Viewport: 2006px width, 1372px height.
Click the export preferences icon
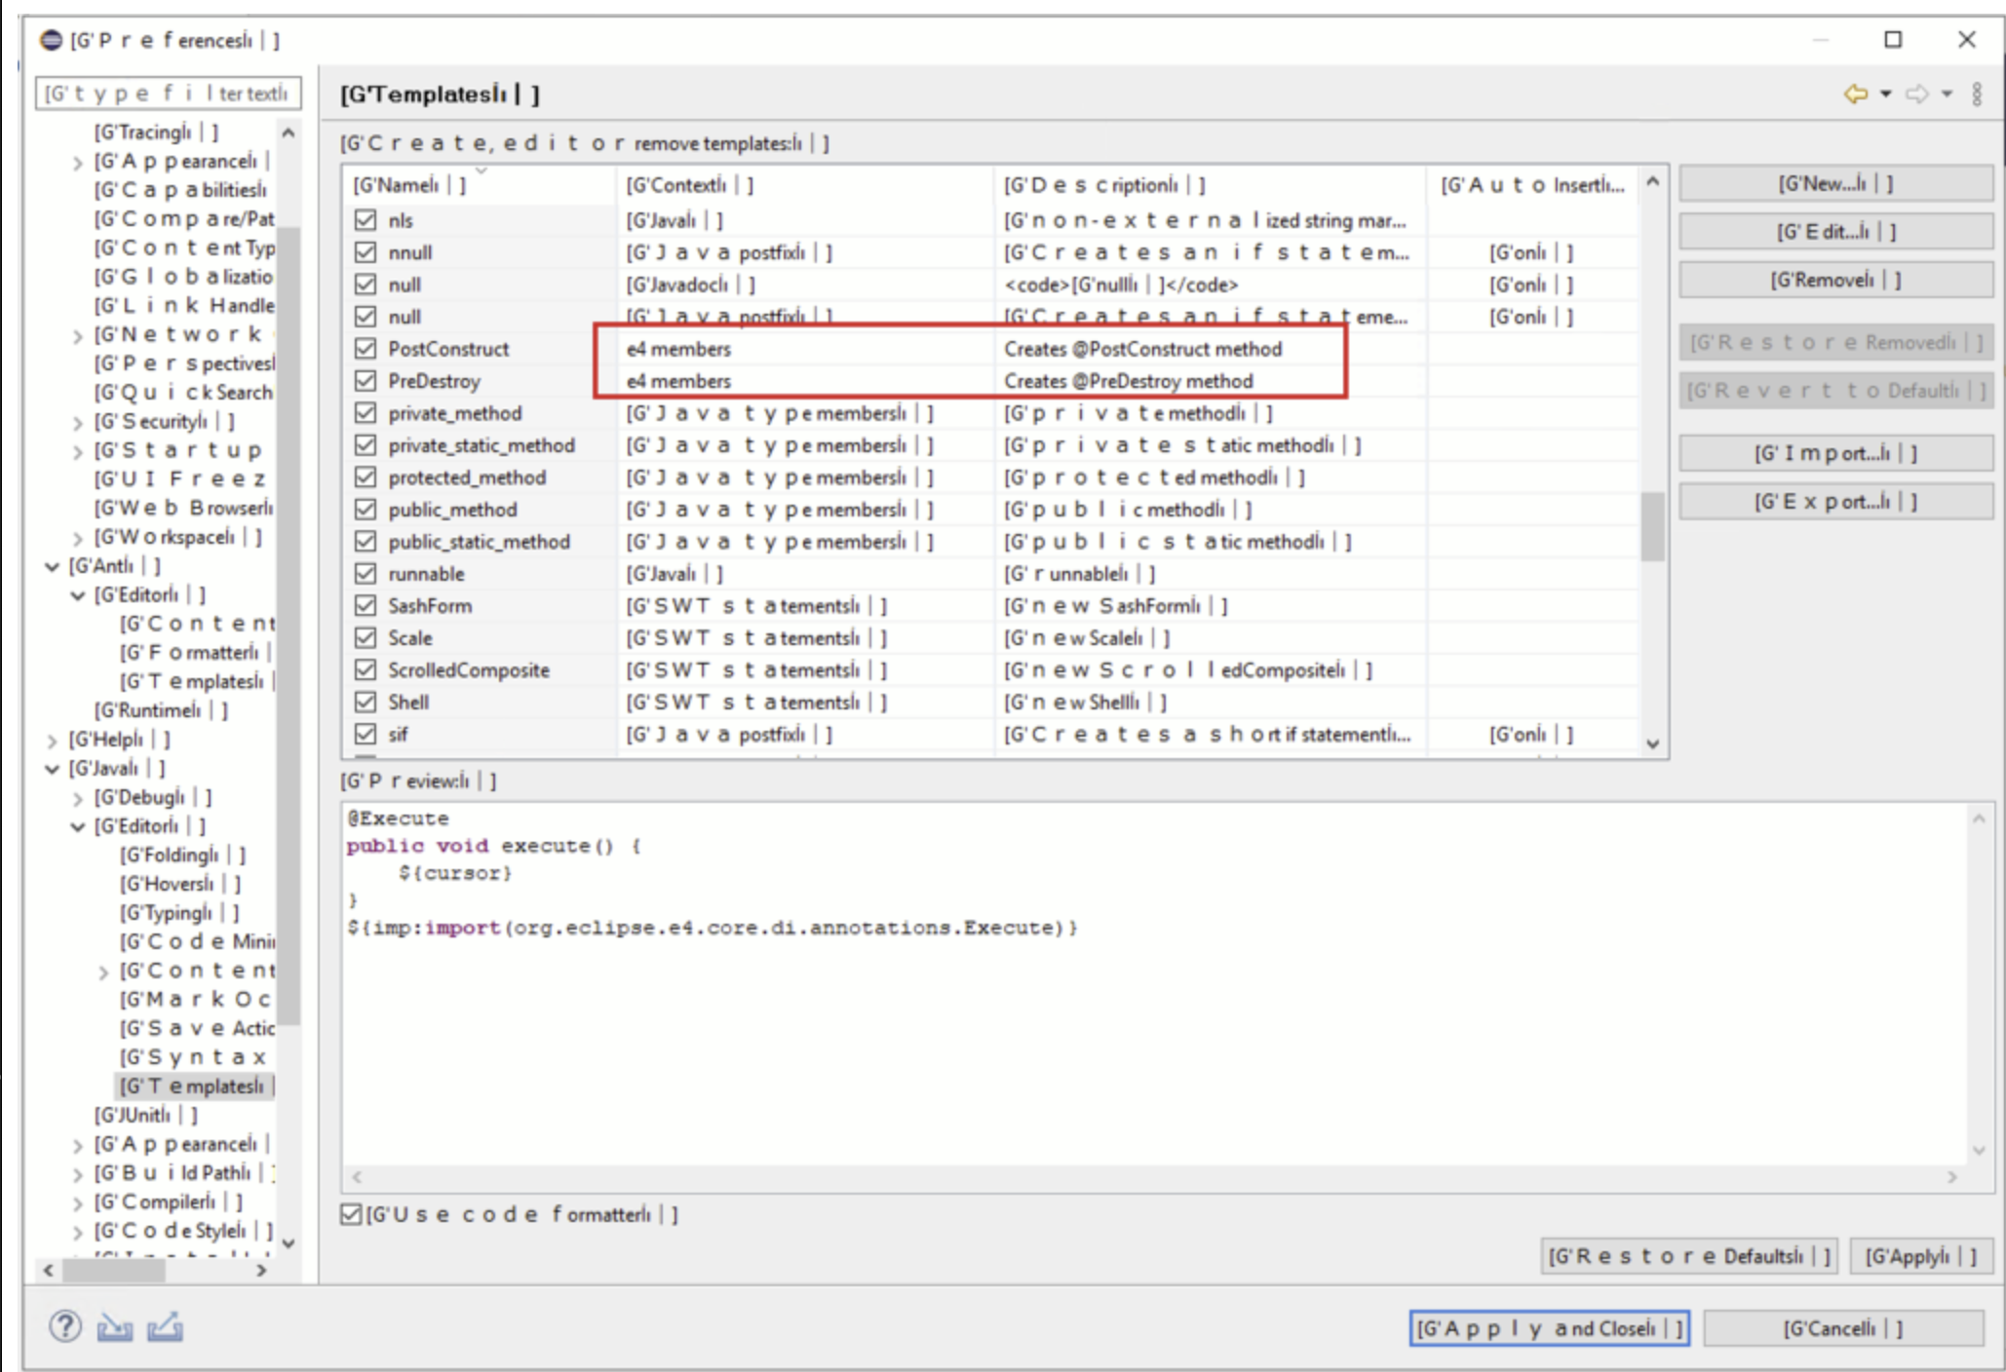tap(164, 1326)
